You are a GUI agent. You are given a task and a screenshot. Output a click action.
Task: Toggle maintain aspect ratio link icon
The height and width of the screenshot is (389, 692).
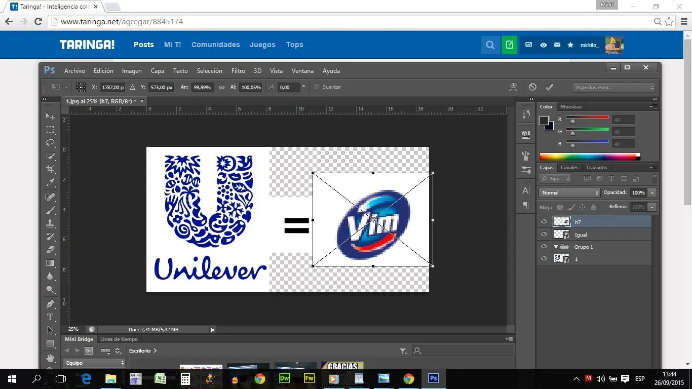[x=221, y=87]
